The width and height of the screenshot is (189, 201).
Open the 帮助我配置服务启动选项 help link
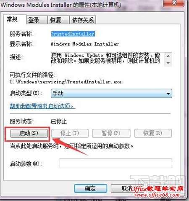tap(42, 106)
